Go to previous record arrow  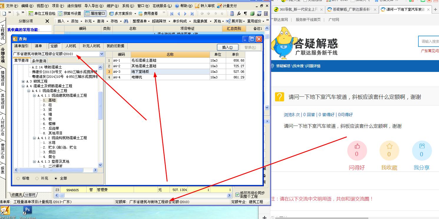click(179, 14)
